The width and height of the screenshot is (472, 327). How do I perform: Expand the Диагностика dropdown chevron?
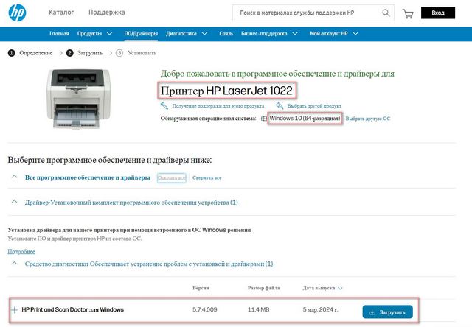[204, 33]
